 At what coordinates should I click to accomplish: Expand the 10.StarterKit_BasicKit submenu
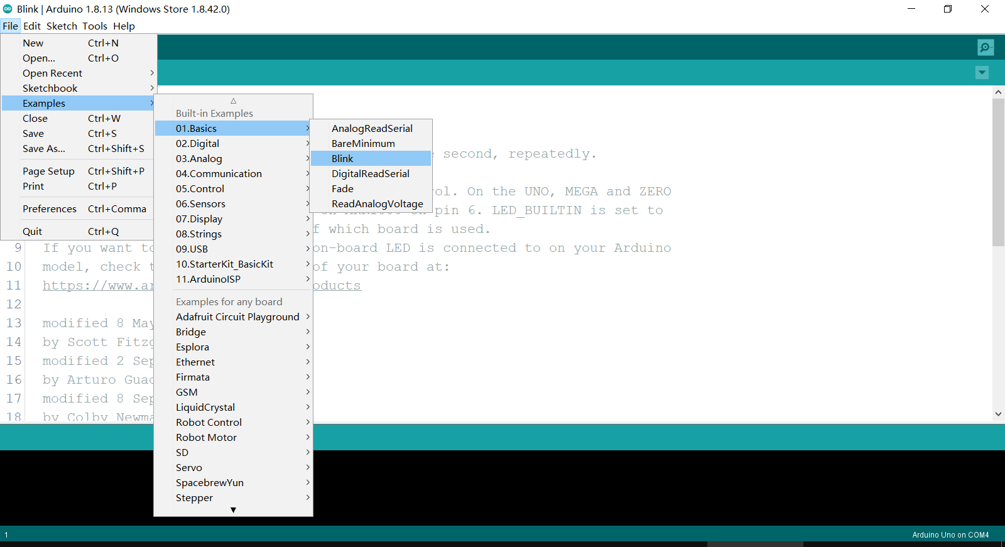(x=233, y=264)
